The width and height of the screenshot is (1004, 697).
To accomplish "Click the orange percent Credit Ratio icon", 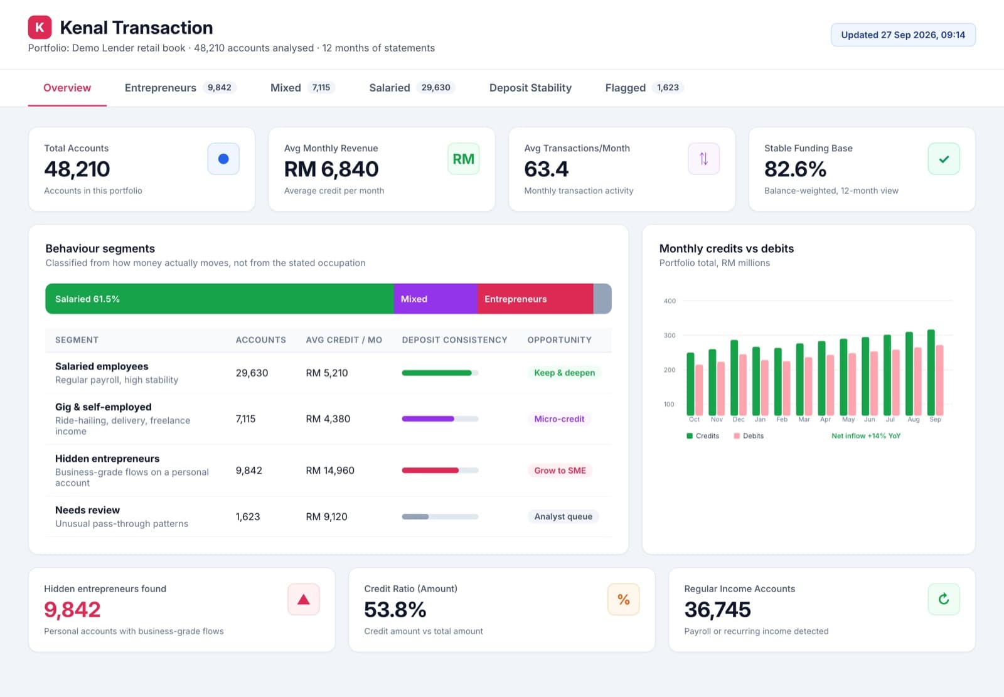I will click(x=624, y=599).
